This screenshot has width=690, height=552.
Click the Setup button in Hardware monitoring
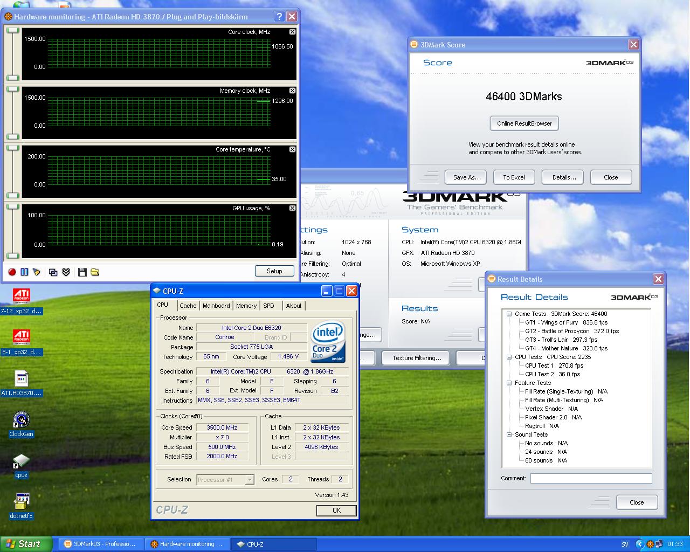tap(274, 271)
